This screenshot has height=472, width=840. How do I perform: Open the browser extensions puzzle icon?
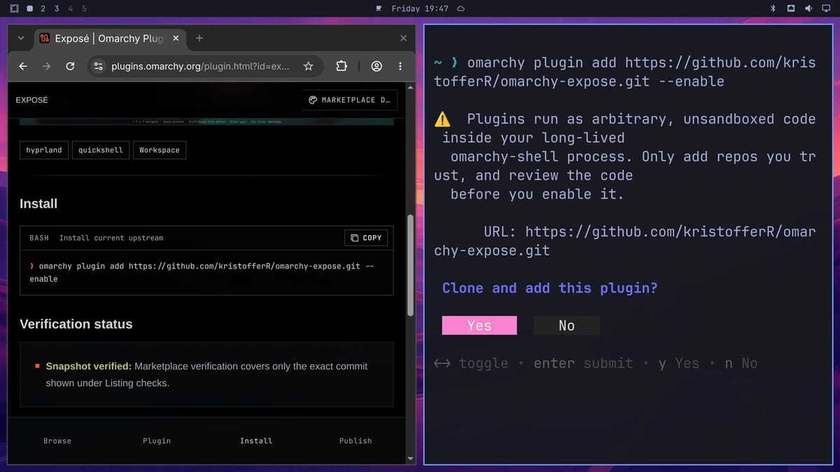coord(342,66)
